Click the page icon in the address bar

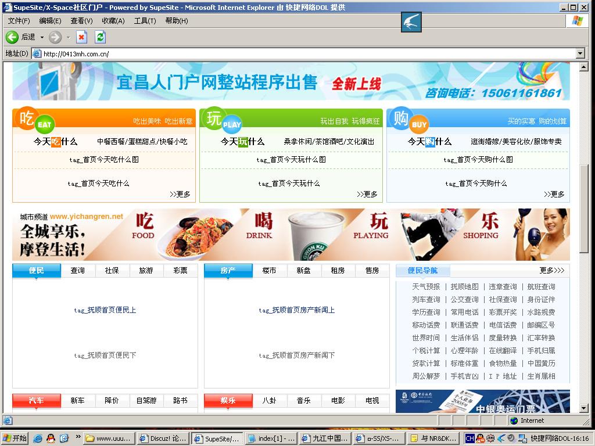pos(37,53)
